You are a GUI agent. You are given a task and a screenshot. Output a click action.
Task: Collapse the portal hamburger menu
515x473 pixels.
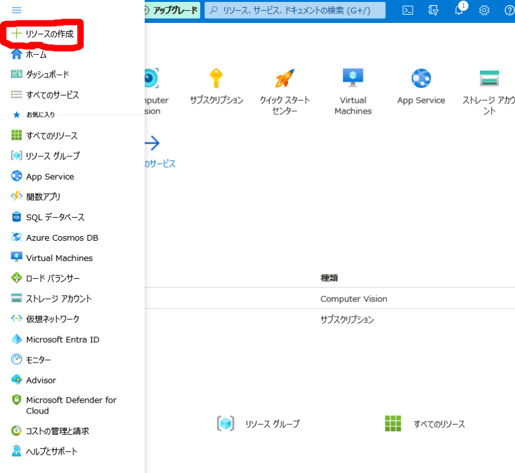click(17, 10)
